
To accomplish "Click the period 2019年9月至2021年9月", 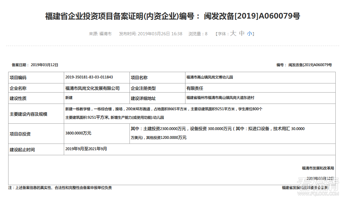I will (x=86, y=149).
